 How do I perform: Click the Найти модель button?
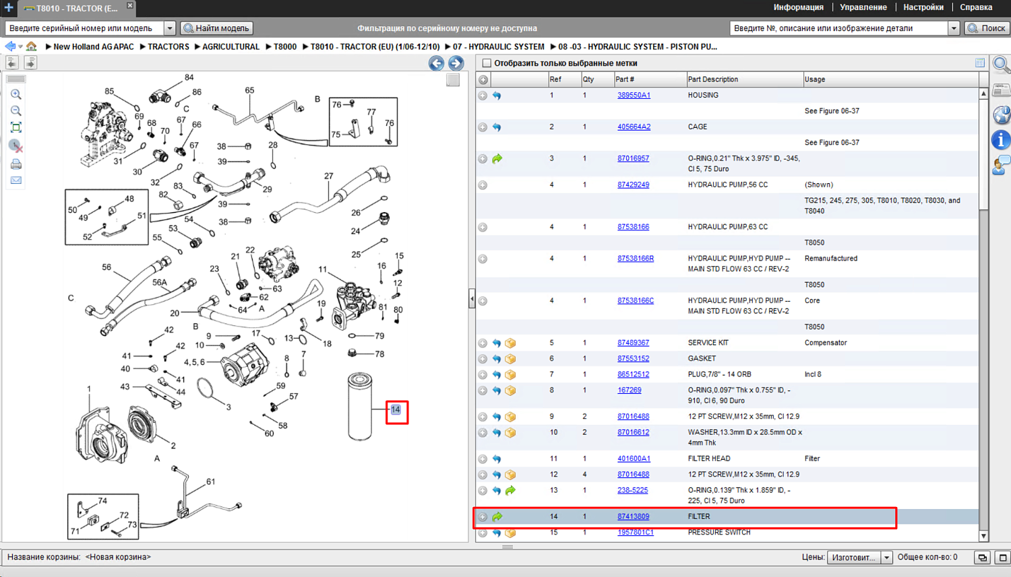[x=217, y=28]
